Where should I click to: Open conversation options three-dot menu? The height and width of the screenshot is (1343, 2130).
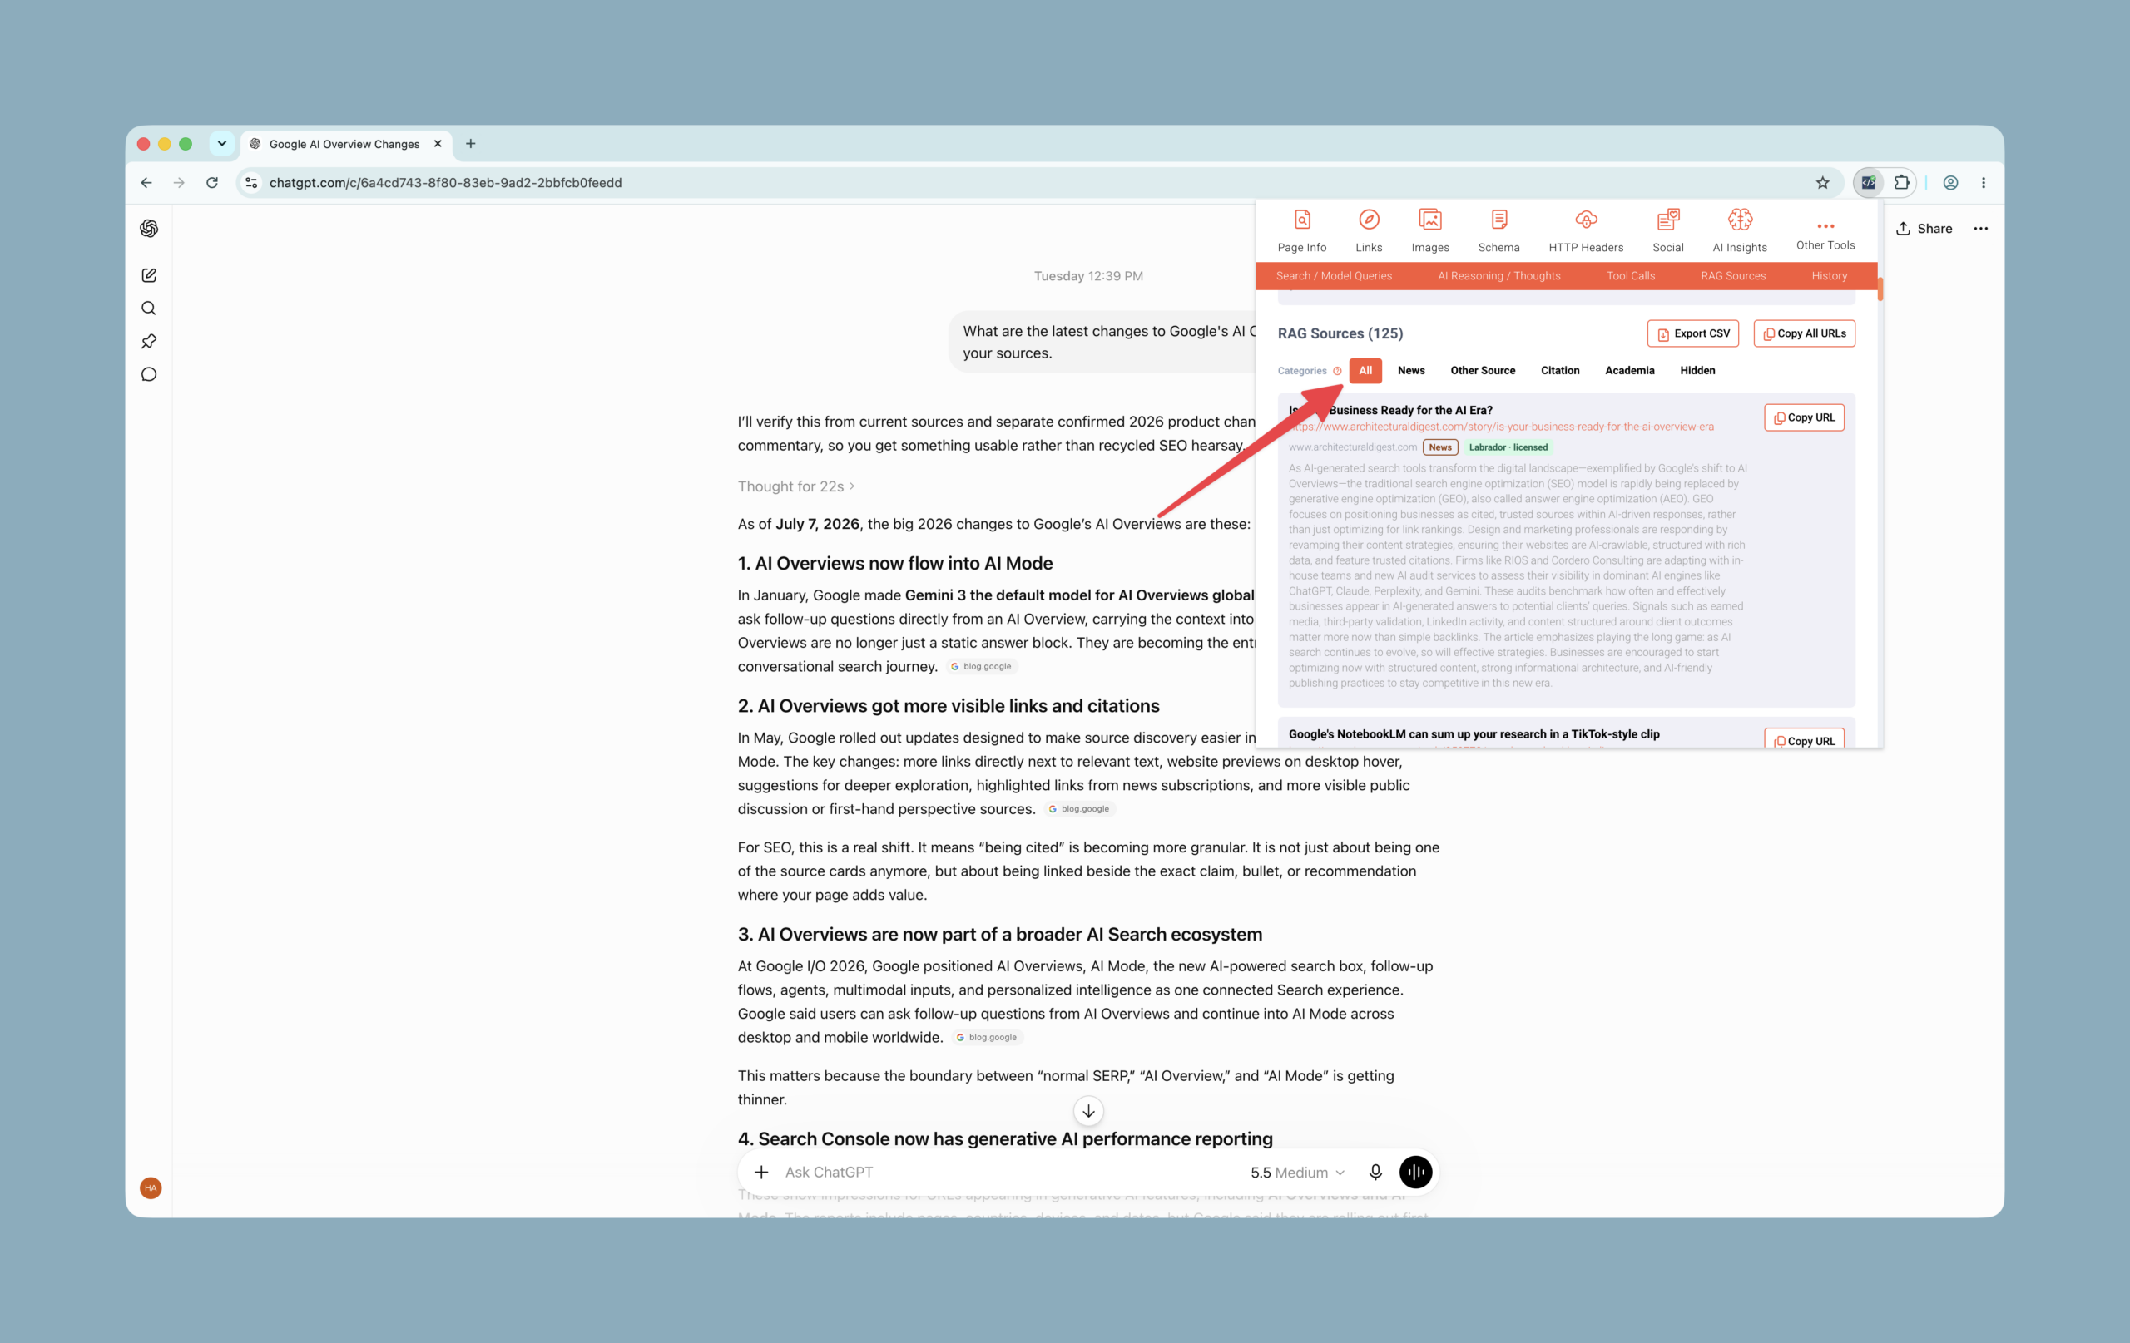pyautogui.click(x=1980, y=228)
